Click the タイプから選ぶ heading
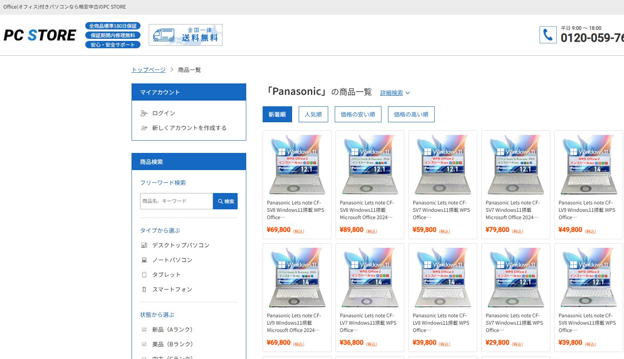 point(160,231)
